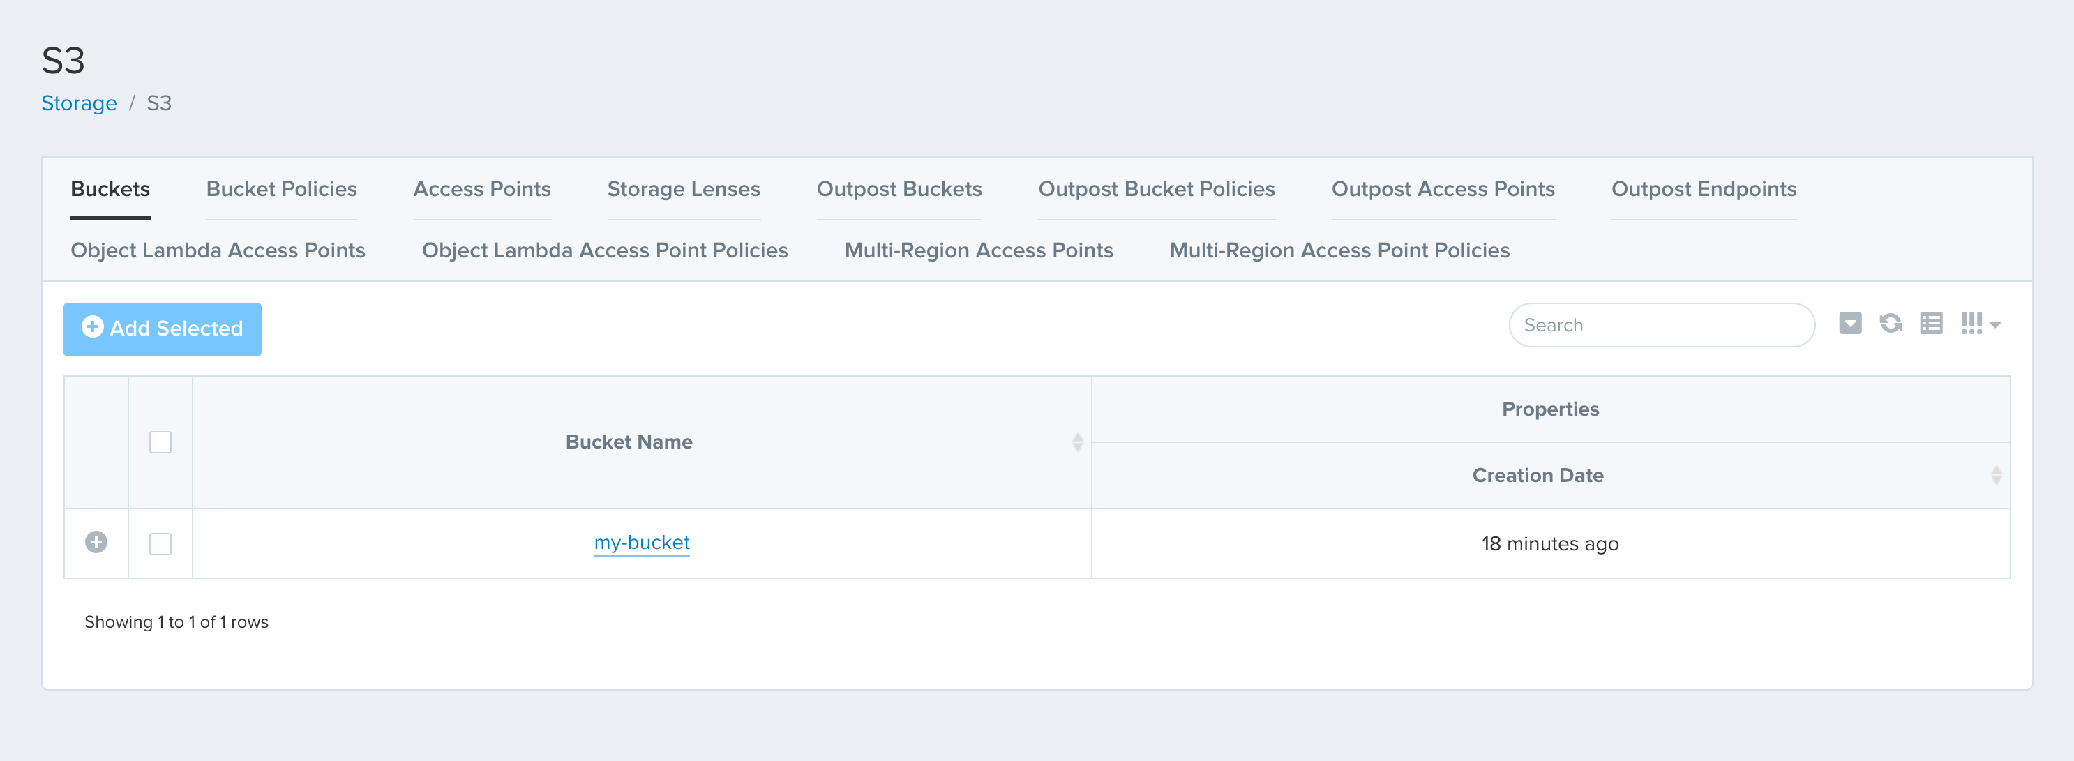The width and height of the screenshot is (2074, 761).
Task: Sort by Creation Date column arrows
Action: click(x=1995, y=475)
